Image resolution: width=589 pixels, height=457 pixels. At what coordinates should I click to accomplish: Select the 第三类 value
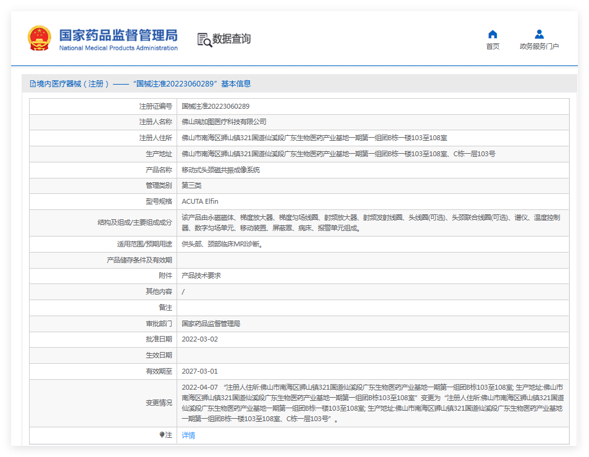(x=191, y=185)
